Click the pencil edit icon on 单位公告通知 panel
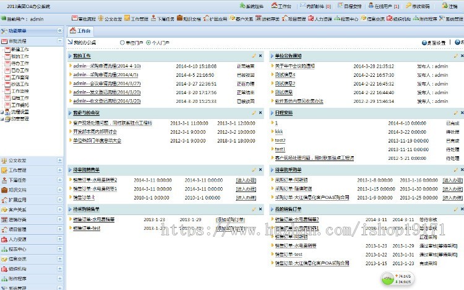 coord(456,56)
